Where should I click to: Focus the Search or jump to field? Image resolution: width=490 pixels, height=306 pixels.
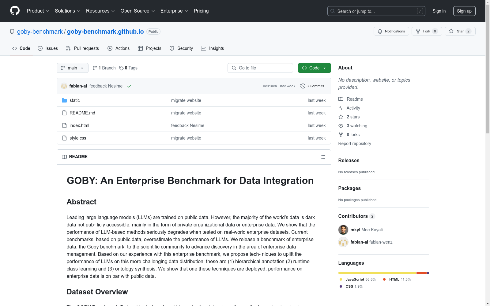tap(376, 11)
